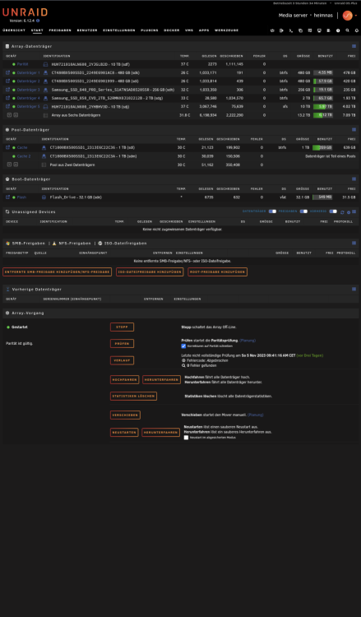Open the Übersicht tab
The width and height of the screenshot is (361, 617).
14,30
